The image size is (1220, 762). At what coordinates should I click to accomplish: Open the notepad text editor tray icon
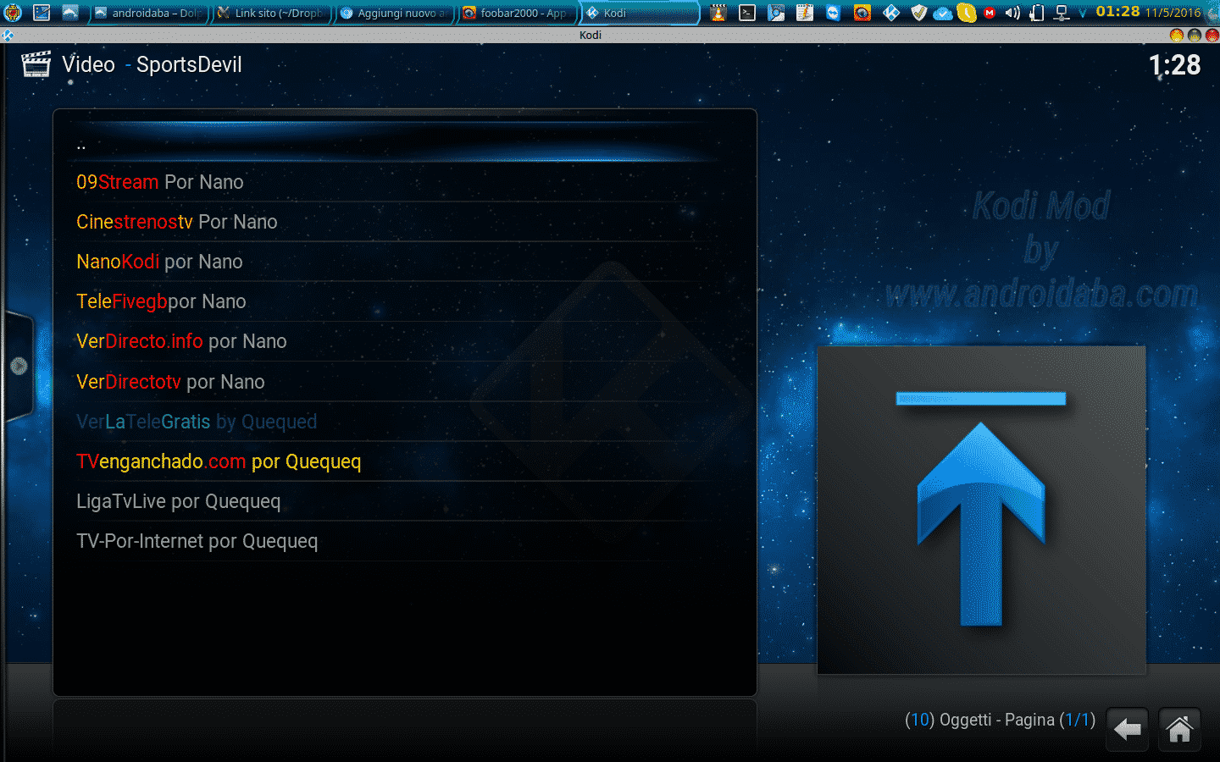(x=805, y=13)
